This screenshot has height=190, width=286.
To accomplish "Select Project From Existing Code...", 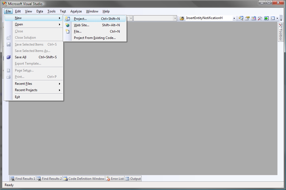I will pyautogui.click(x=95, y=38).
